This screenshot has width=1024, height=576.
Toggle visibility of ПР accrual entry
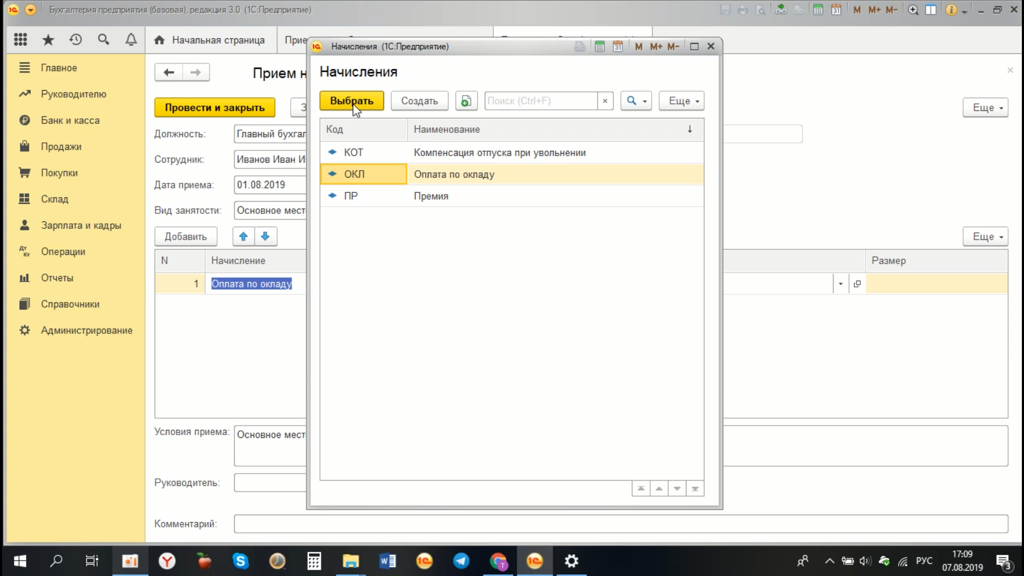[331, 196]
